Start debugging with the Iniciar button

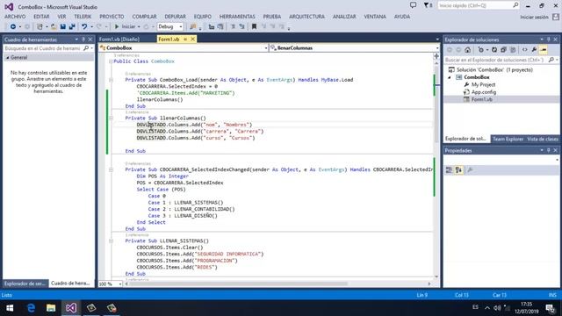click(x=125, y=26)
